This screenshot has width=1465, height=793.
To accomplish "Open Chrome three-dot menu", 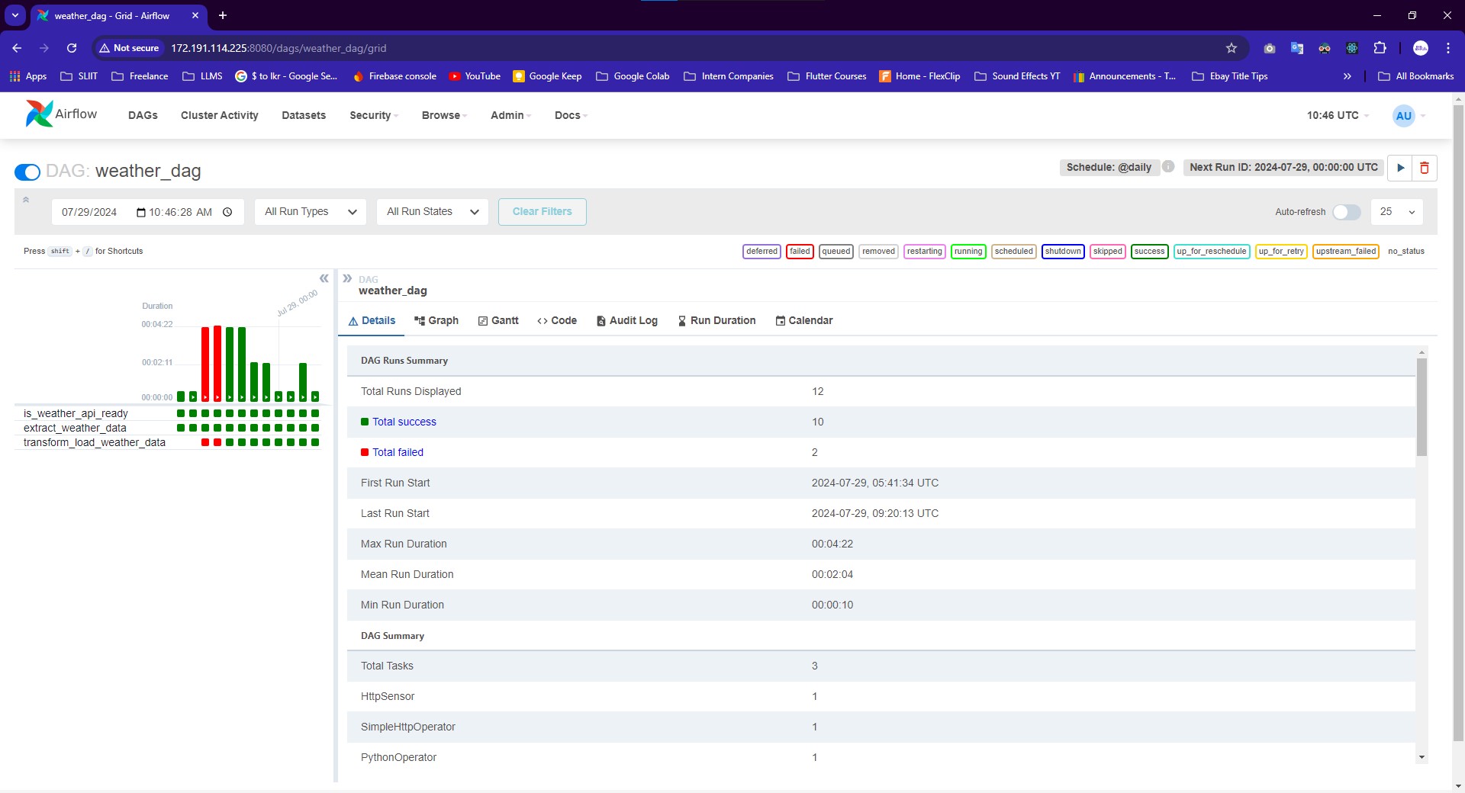I will (x=1447, y=48).
